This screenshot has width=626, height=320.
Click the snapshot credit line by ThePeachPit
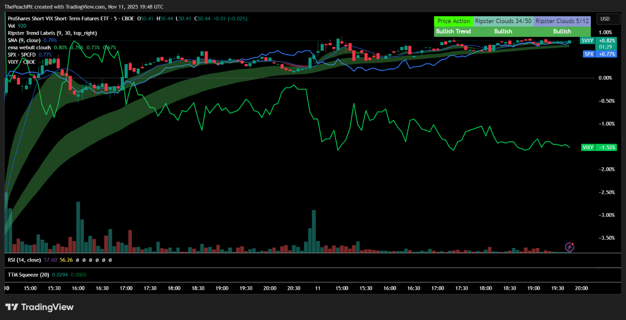point(84,7)
